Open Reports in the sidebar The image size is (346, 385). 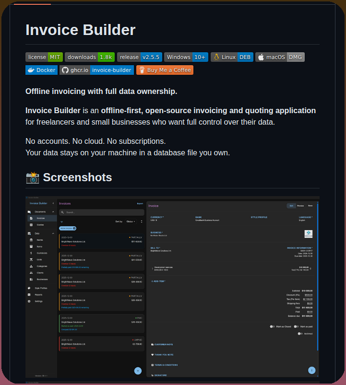[38, 295]
